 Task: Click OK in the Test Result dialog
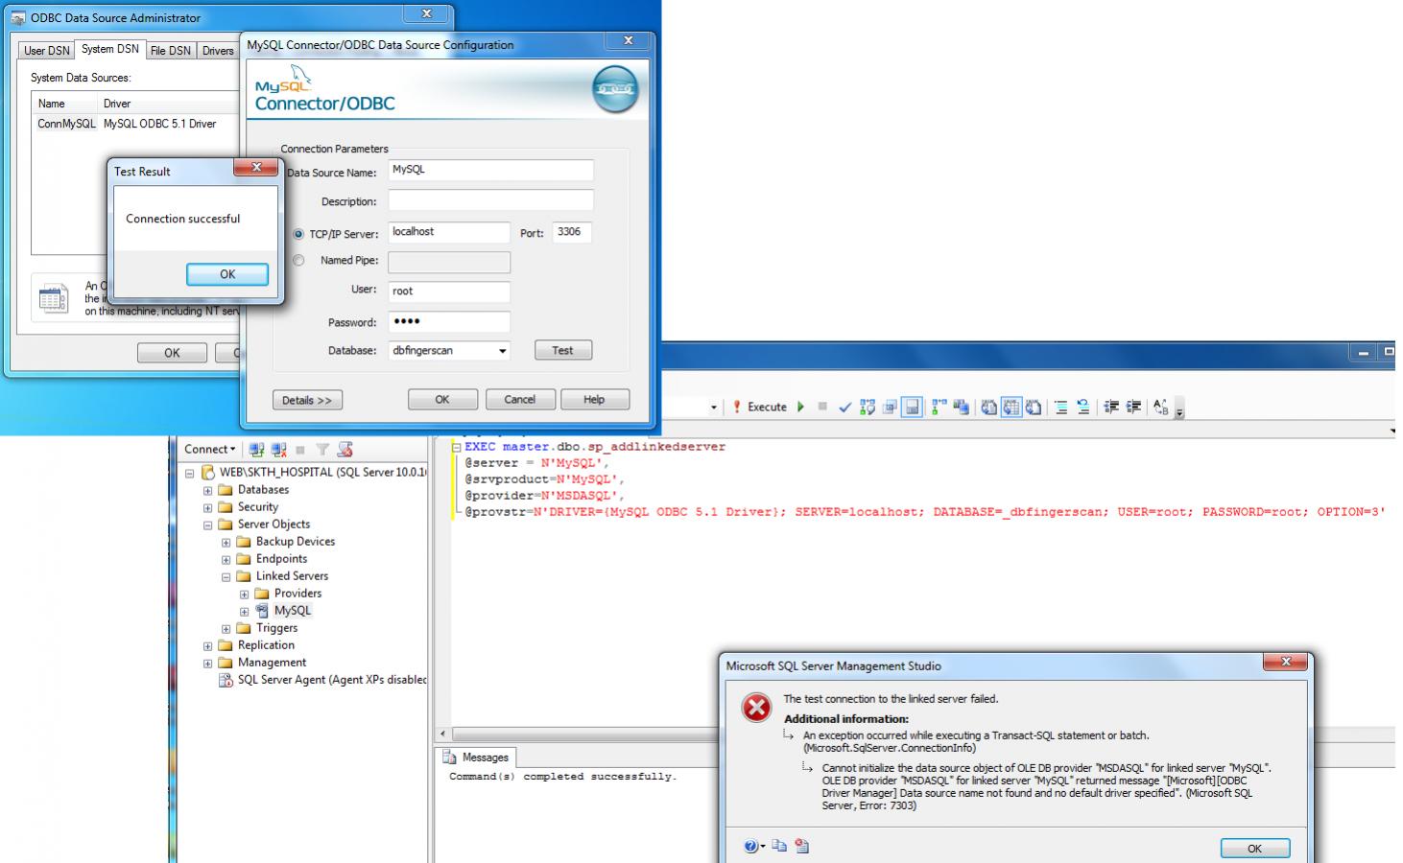227,274
